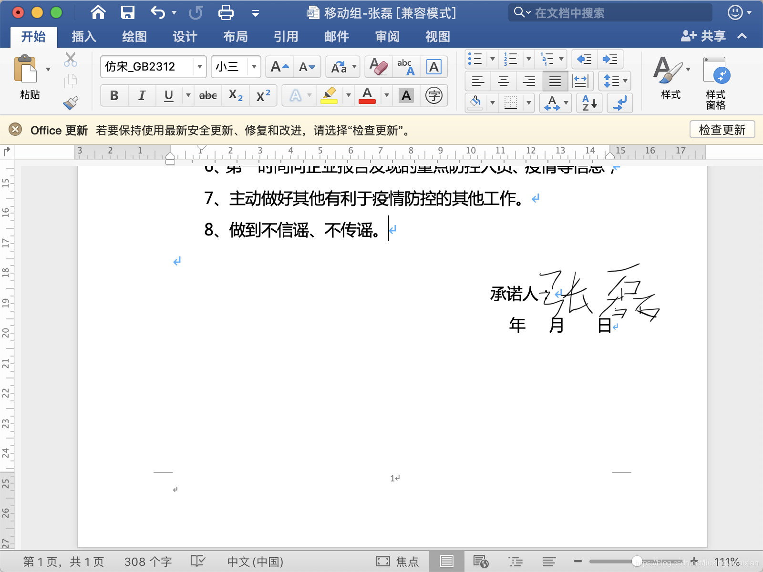This screenshot has height=572, width=763.
Task: Open the 小三 font size dropdown
Action: tap(254, 67)
